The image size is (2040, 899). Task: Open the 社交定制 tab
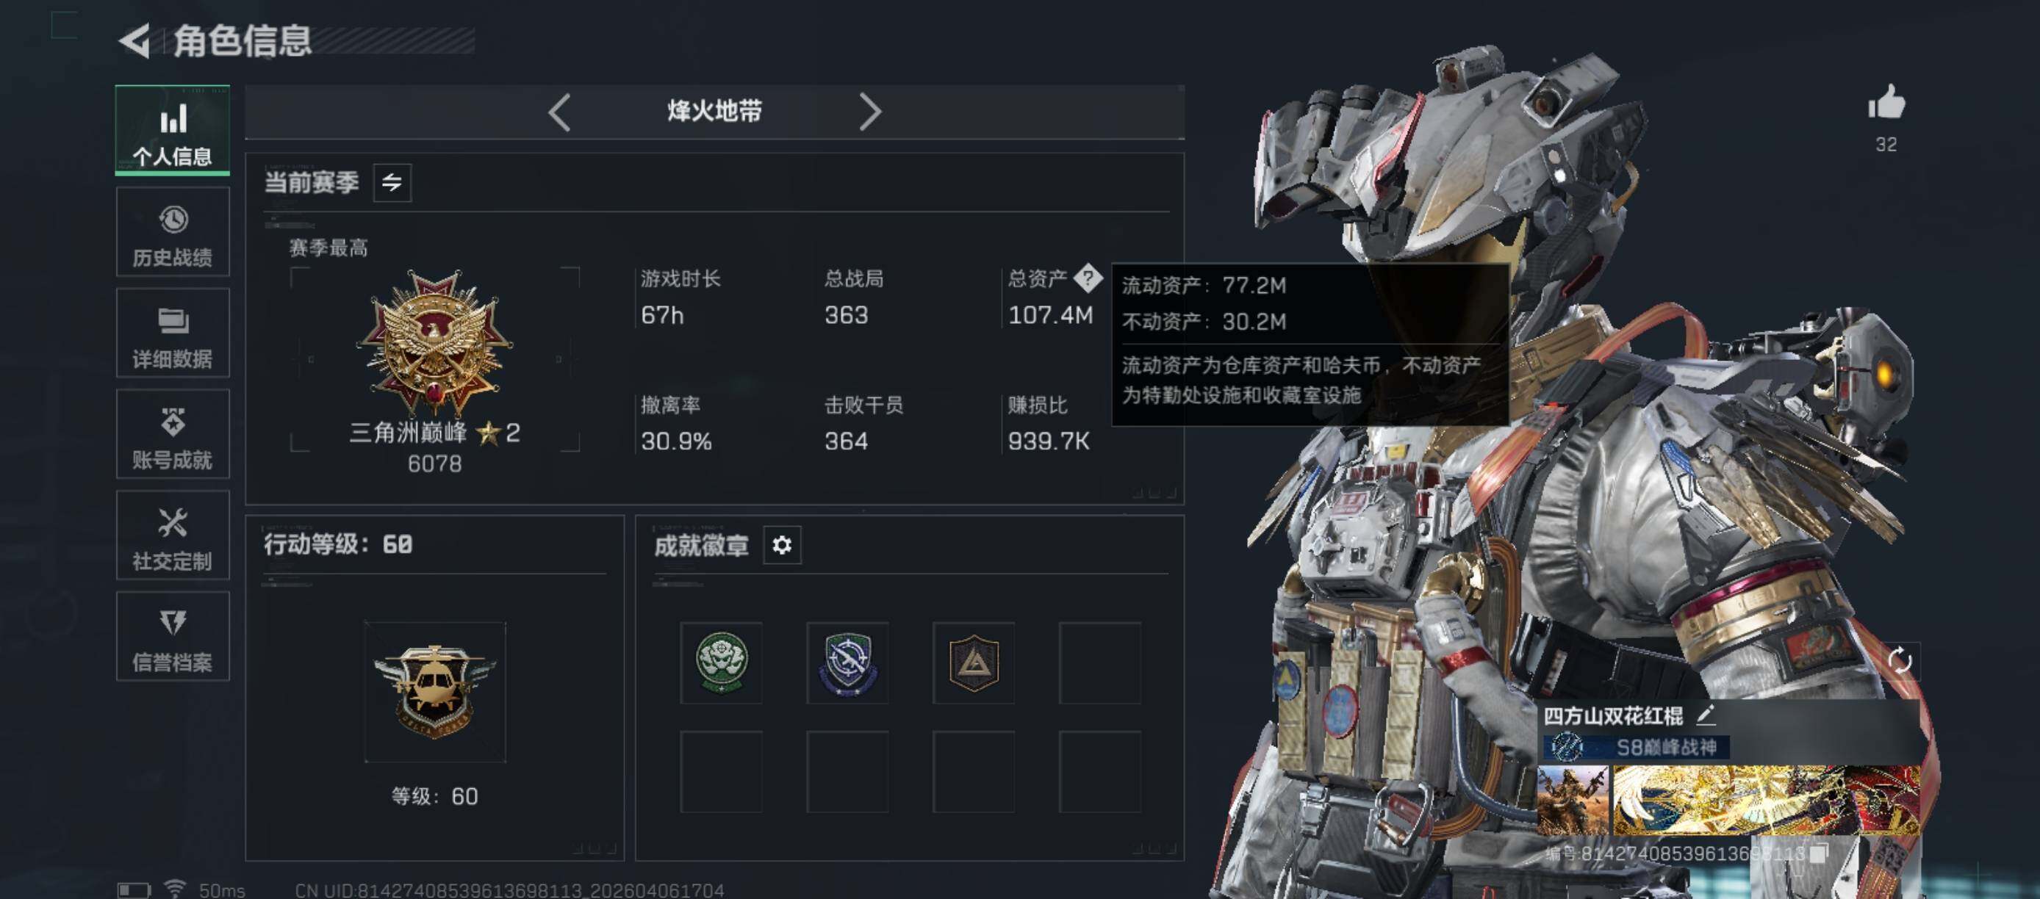point(173,535)
